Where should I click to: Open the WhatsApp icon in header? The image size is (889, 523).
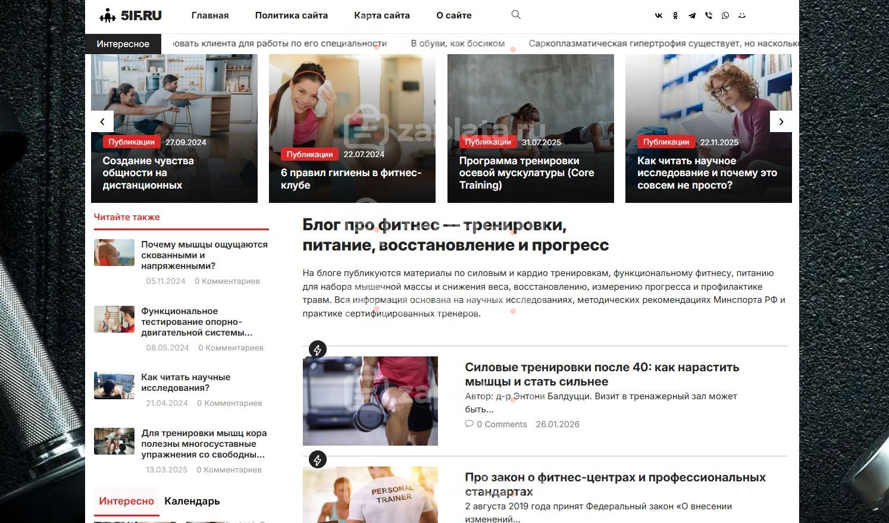pyautogui.click(x=725, y=15)
